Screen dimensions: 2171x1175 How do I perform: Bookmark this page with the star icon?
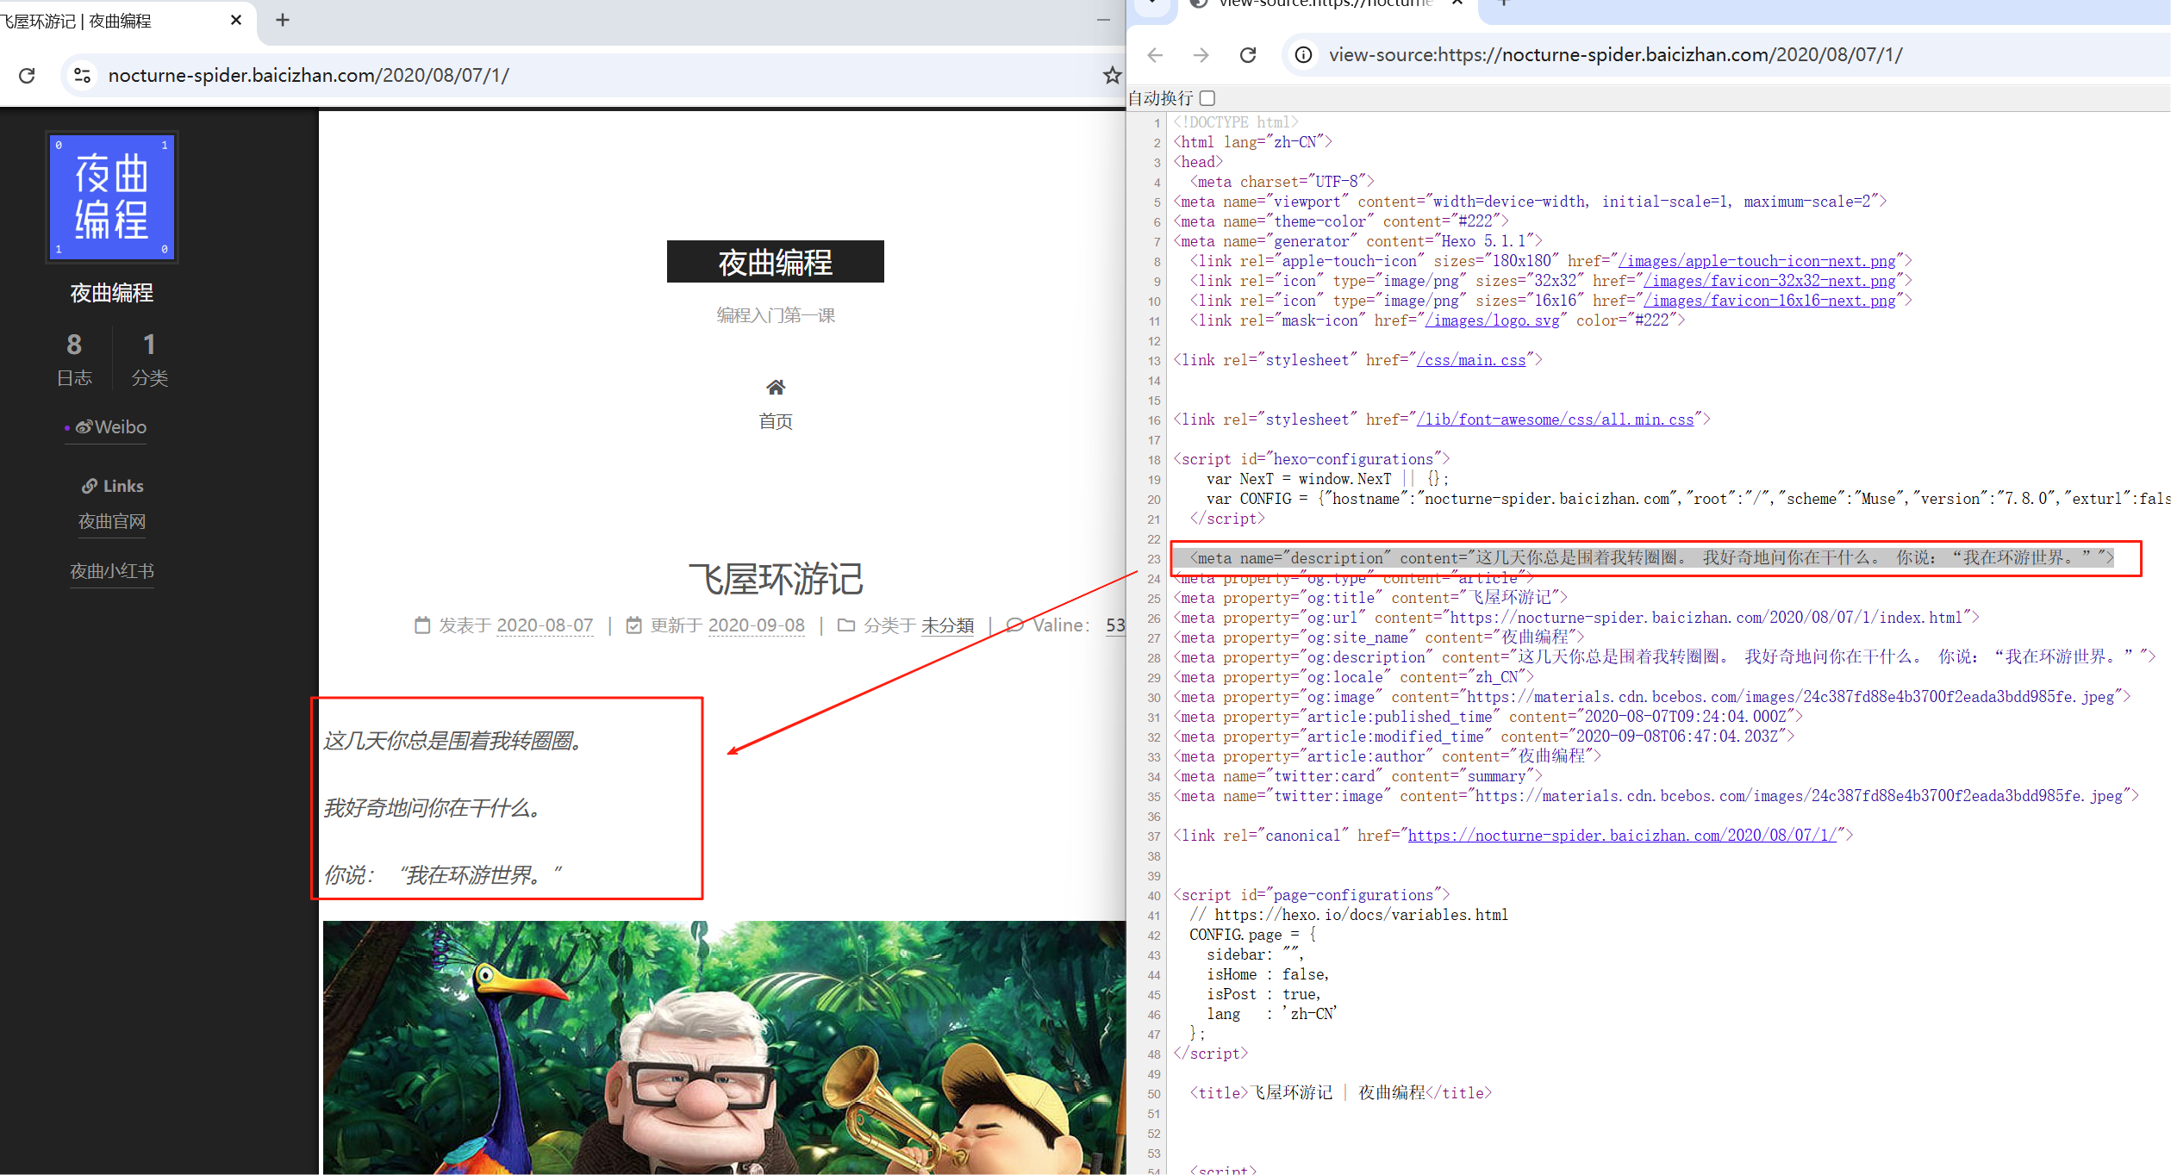tap(1112, 76)
